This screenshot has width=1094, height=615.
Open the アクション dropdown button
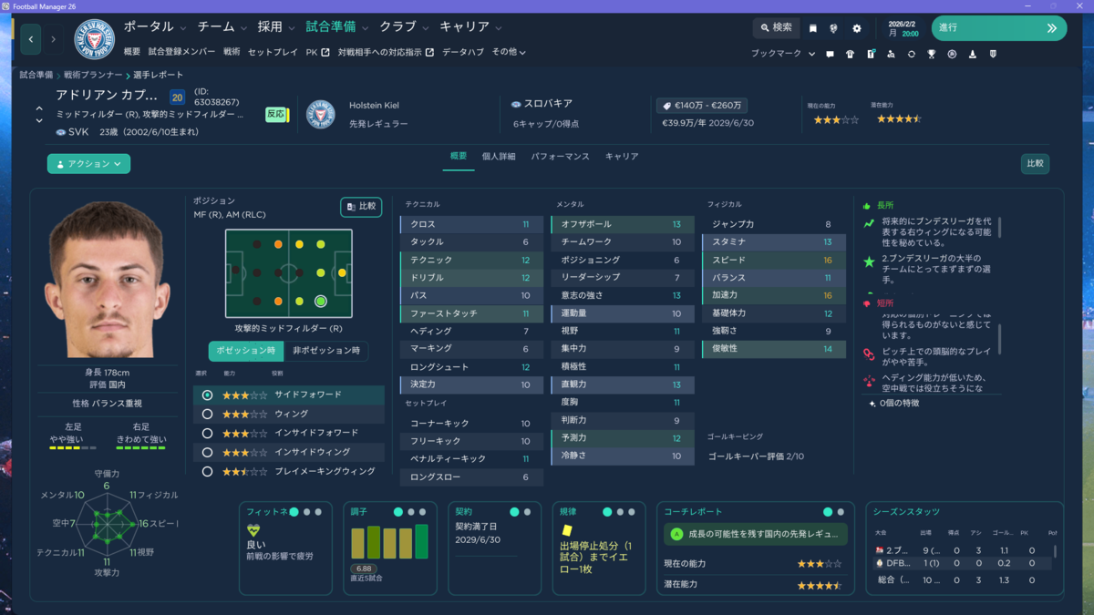pyautogui.click(x=88, y=164)
